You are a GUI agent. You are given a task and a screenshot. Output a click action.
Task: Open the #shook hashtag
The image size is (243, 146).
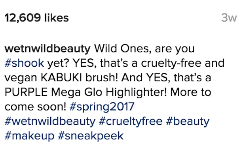coord(24,63)
